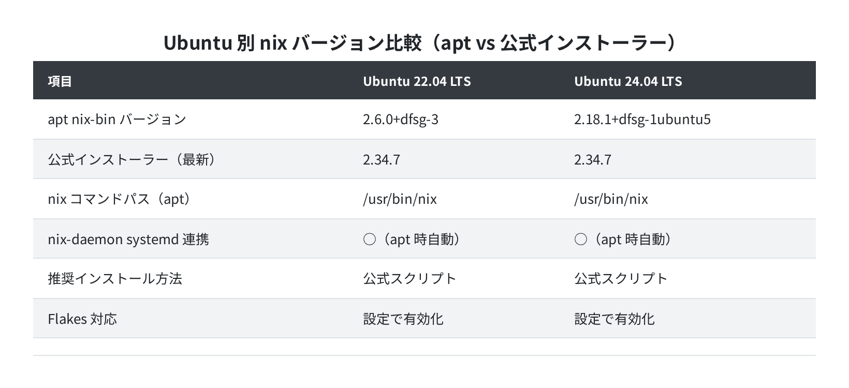Click the 項目 column header
849x388 pixels.
pos(60,81)
